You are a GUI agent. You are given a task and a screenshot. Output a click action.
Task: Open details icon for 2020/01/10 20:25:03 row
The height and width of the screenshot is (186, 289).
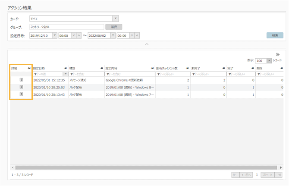coord(21,87)
